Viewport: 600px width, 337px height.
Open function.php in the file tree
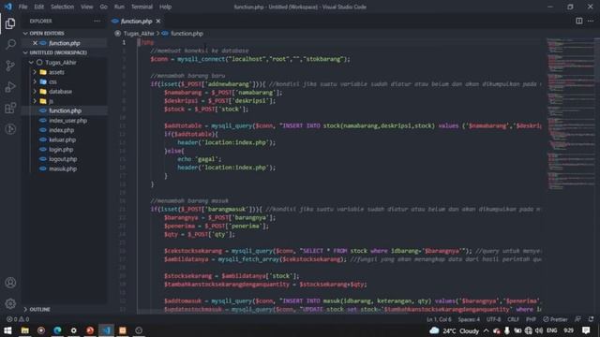click(65, 110)
